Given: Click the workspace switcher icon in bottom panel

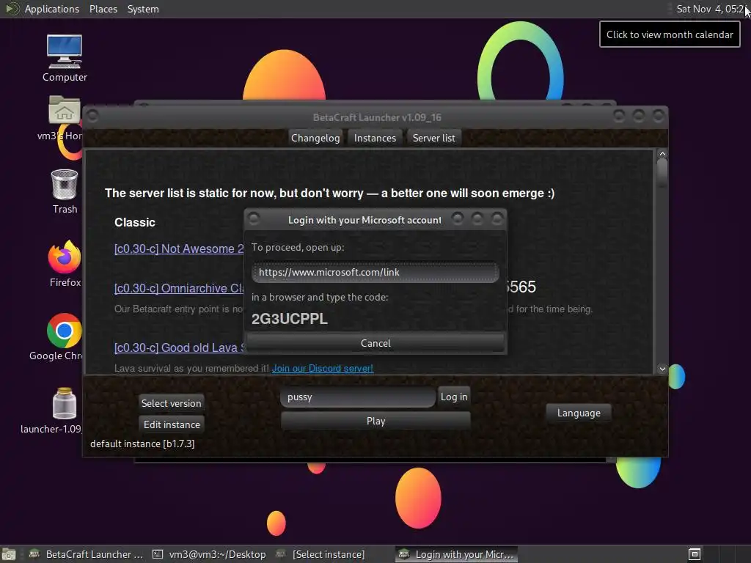Looking at the screenshot, I should (695, 554).
